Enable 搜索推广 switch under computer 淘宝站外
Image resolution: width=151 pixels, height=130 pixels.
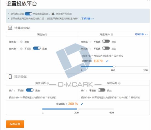pos(106,41)
